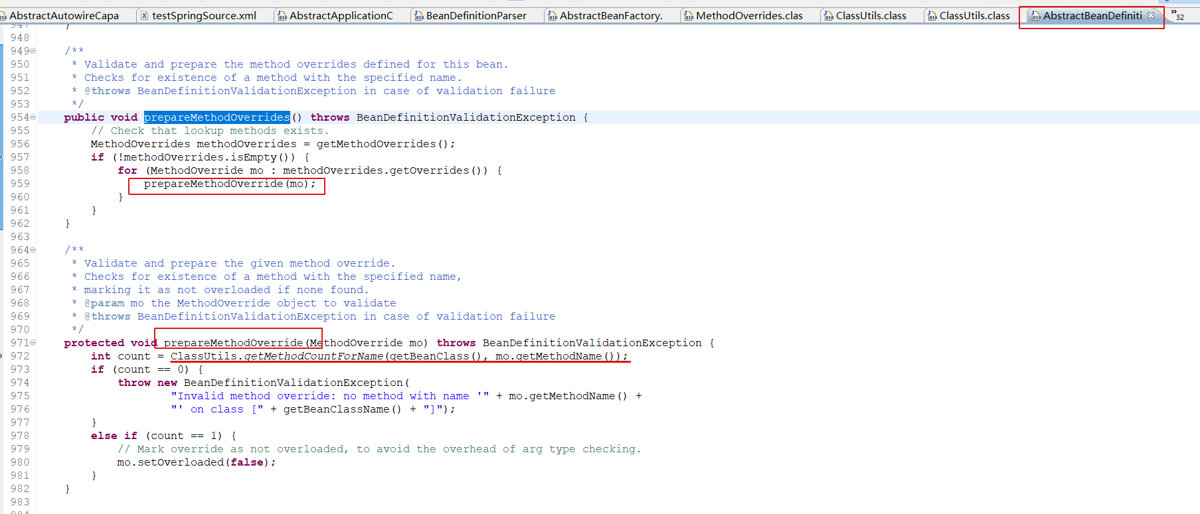Click the isEmpty() call on line 957

[x=263, y=157]
